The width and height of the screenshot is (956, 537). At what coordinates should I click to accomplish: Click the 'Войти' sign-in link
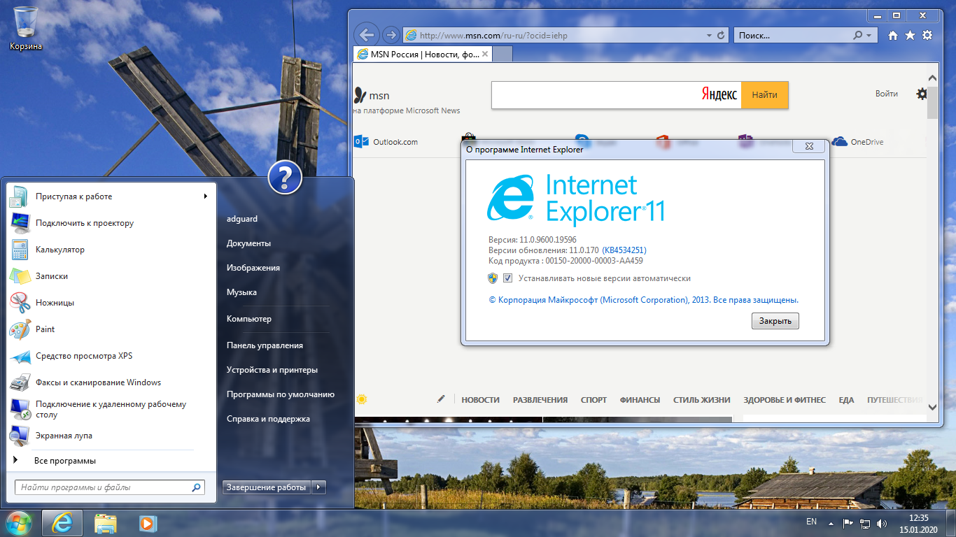pyautogui.click(x=887, y=94)
